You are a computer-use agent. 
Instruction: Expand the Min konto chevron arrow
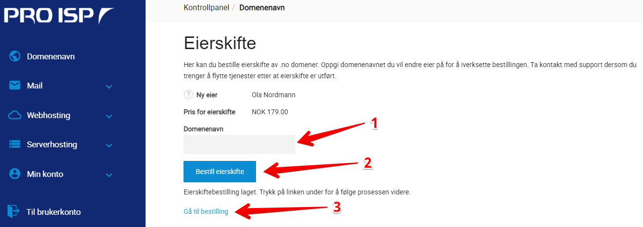click(109, 175)
